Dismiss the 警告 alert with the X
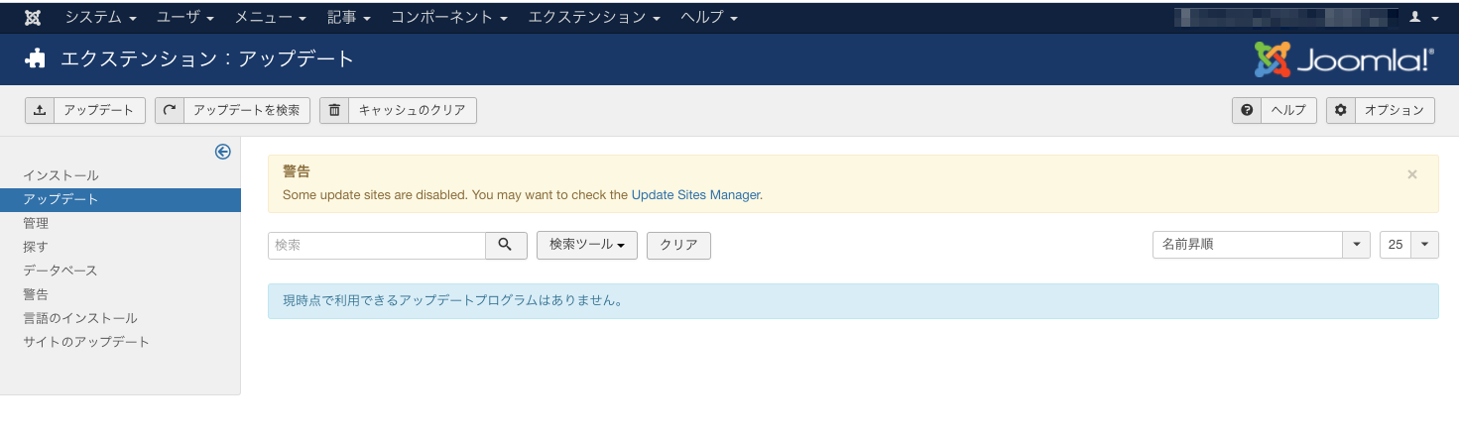1459x437 pixels. pyautogui.click(x=1412, y=174)
